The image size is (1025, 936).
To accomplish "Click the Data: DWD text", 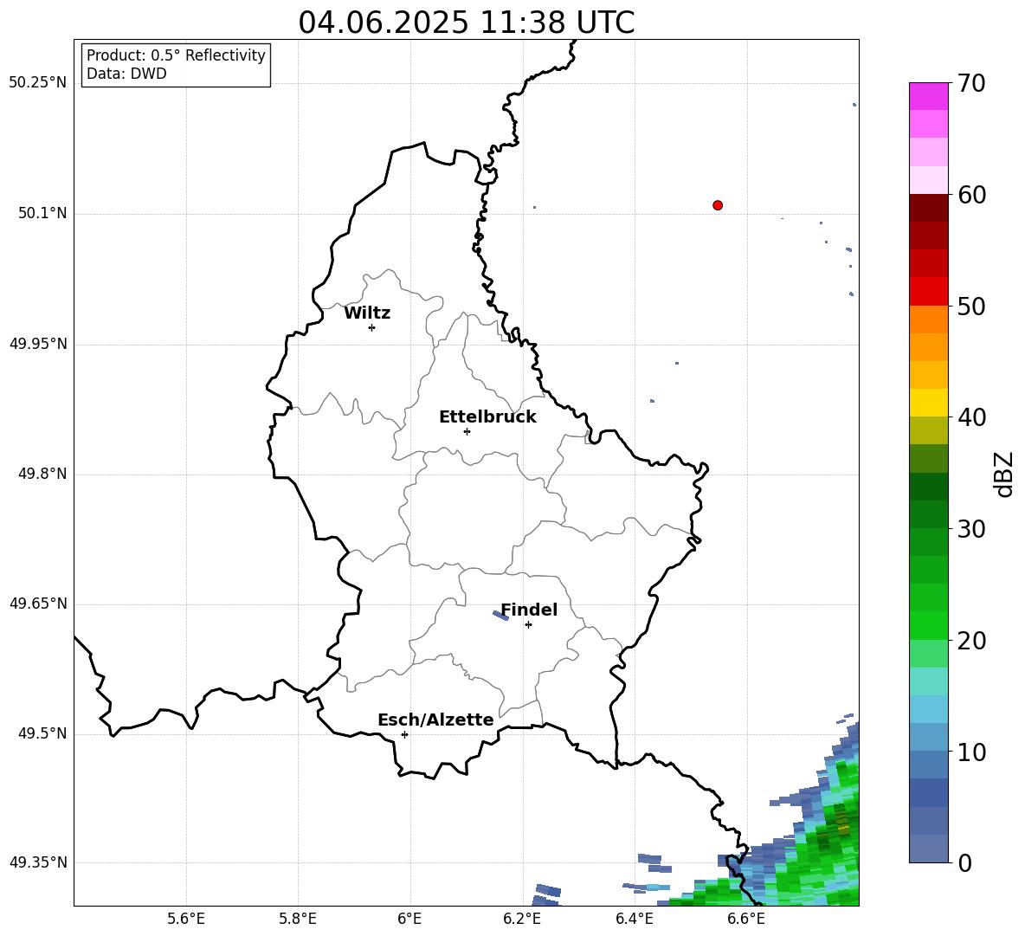I will tap(126, 74).
